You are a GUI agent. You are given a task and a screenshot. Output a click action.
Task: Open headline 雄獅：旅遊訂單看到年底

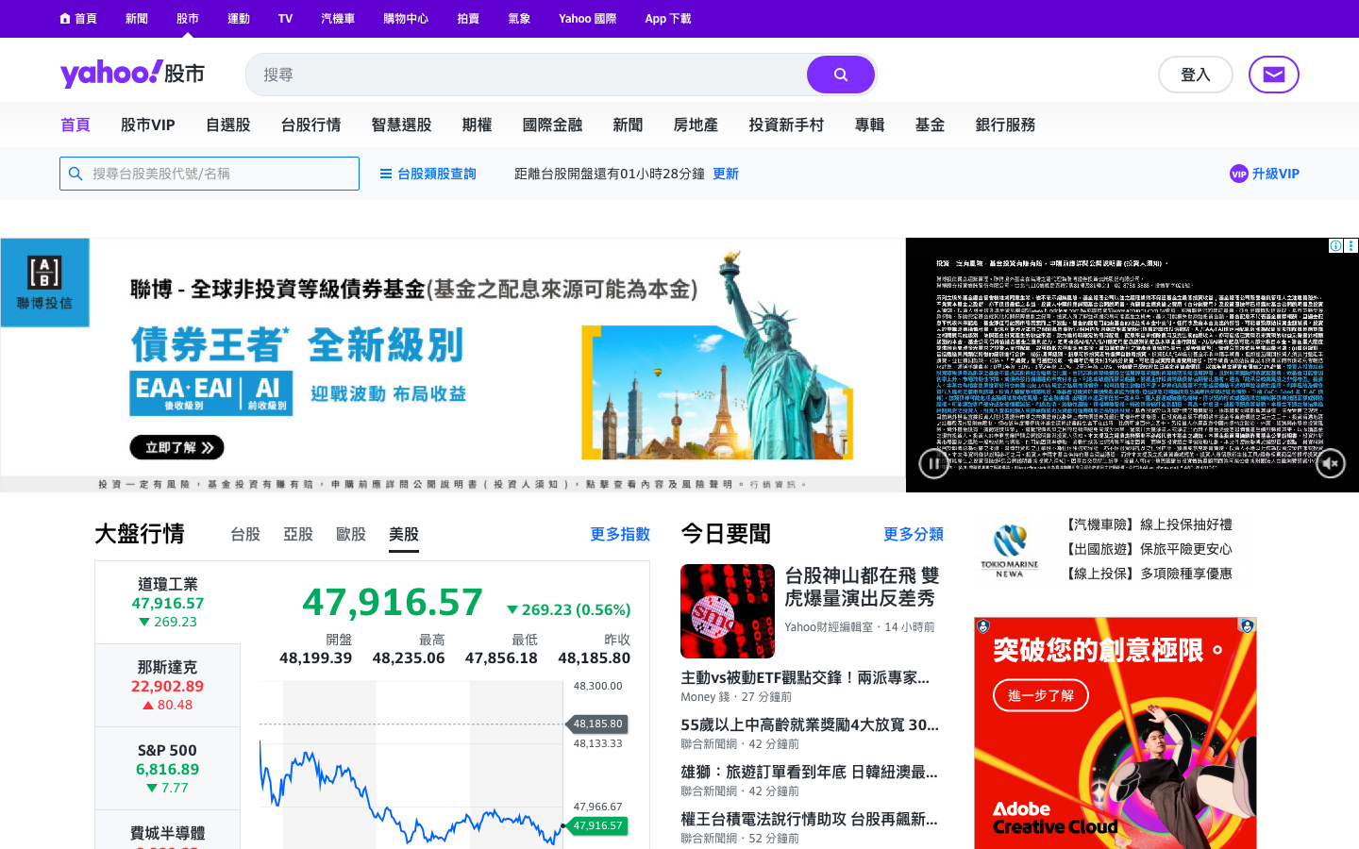[x=810, y=772]
